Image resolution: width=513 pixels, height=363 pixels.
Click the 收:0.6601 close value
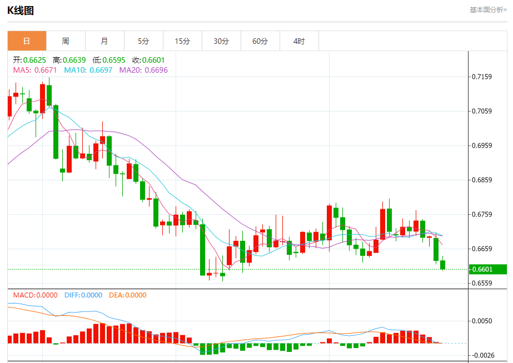pyautogui.click(x=148, y=60)
